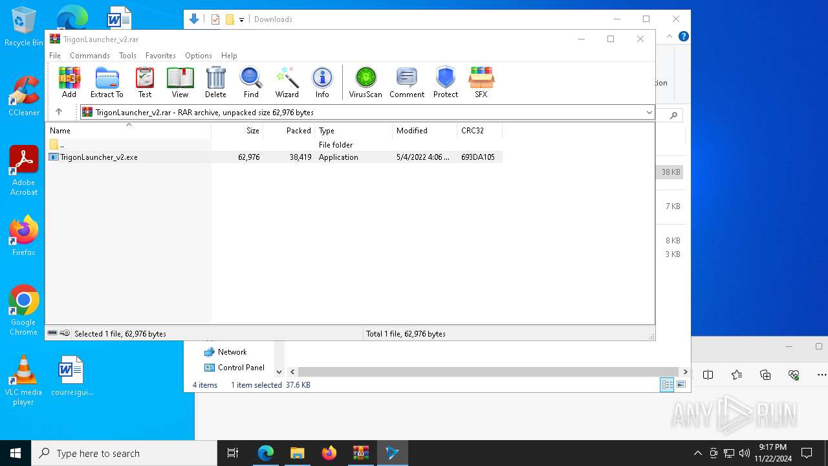Click Explorer Help question mark icon
Screen dimensions: 828x466
pyautogui.click(x=683, y=36)
